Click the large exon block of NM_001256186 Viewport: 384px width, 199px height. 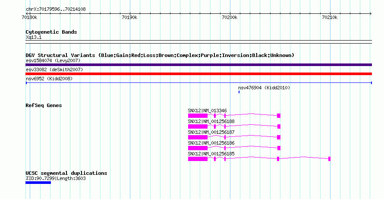tap(198, 148)
